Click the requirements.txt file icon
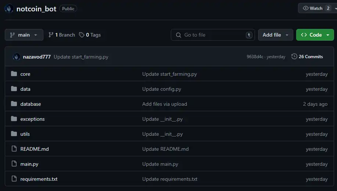Image resolution: width=337 pixels, height=191 pixels. 14,179
